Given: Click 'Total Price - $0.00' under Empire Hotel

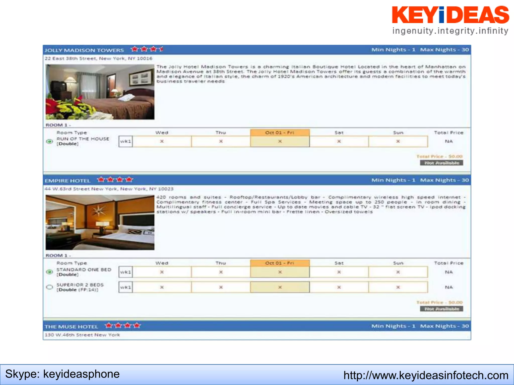Looking at the screenshot, I should click(439, 303).
